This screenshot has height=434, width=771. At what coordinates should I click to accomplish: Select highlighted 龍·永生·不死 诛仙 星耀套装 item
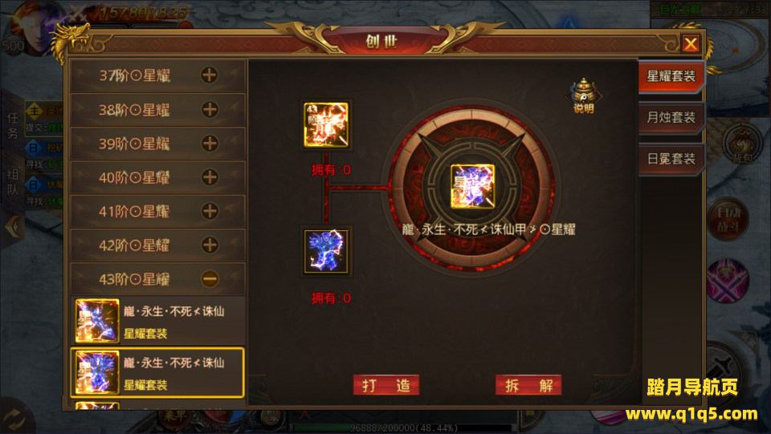click(x=158, y=372)
